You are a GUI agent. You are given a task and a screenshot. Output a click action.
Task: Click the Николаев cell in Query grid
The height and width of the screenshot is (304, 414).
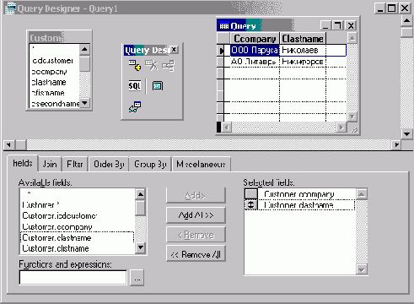[303, 50]
